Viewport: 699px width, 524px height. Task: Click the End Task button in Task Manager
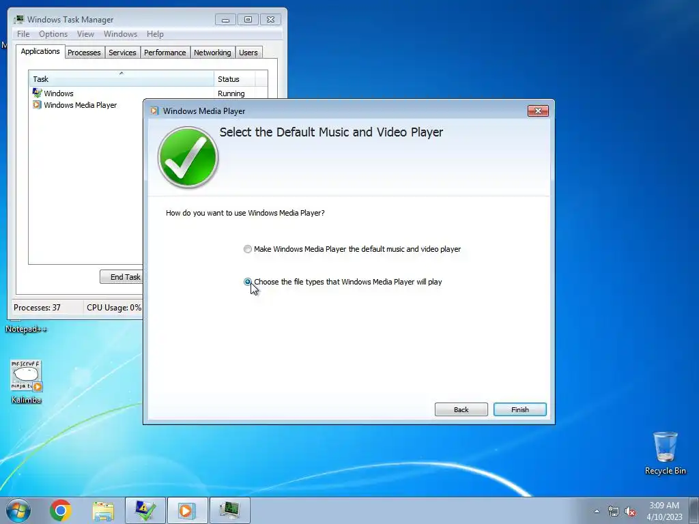(122, 277)
